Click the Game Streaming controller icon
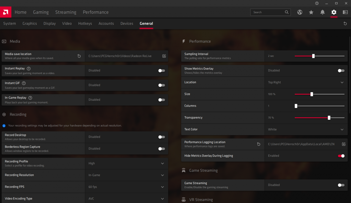351x203 pixels. [184, 170]
